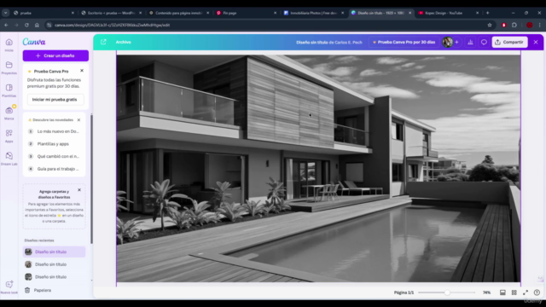The height and width of the screenshot is (307, 546).
Task: Close the Agrega carpetas y diseños card
Action: click(x=79, y=190)
